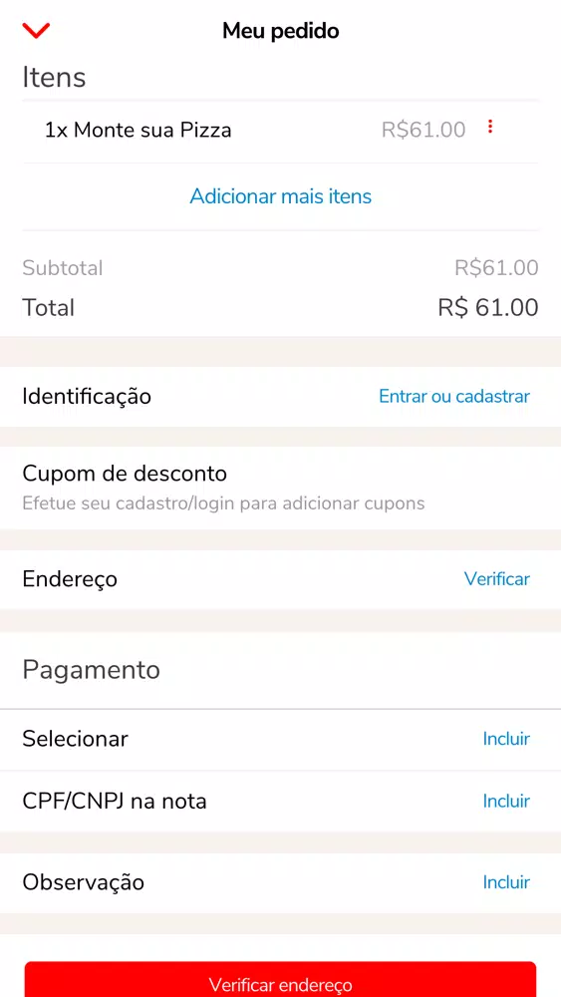Select the 1x Monte sua Pizza item
The height and width of the screenshot is (997, 561).
pyautogui.click(x=138, y=131)
